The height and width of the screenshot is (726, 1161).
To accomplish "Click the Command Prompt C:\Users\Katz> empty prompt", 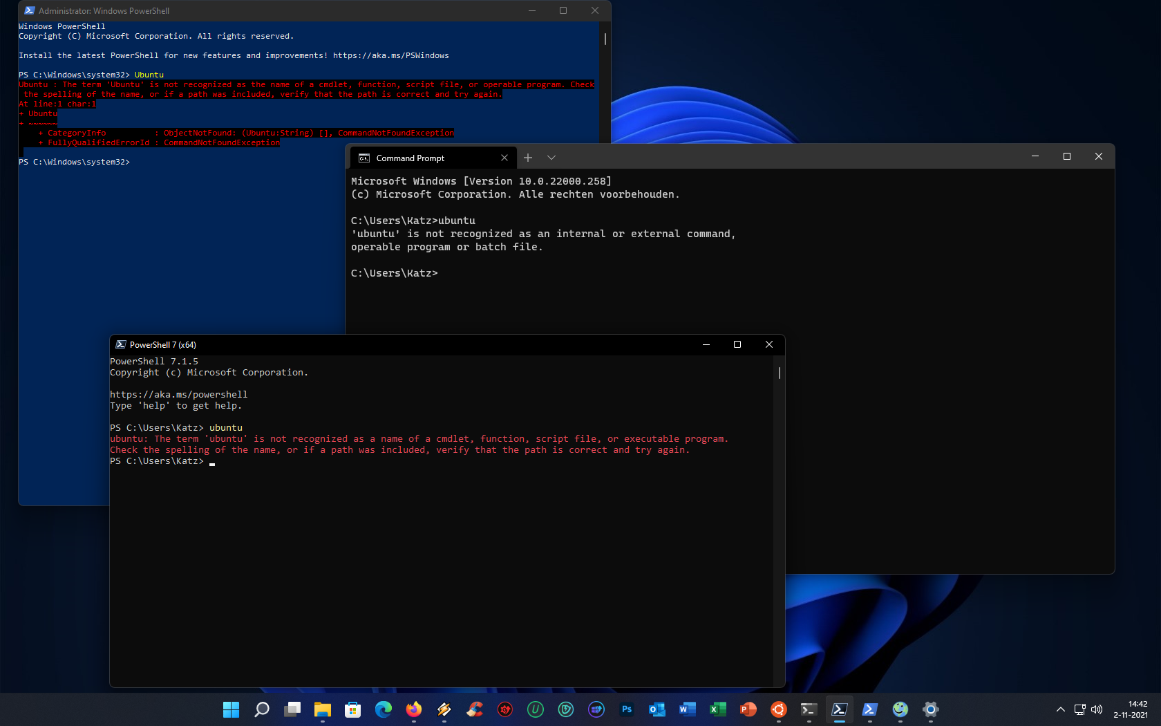I will click(x=394, y=273).
